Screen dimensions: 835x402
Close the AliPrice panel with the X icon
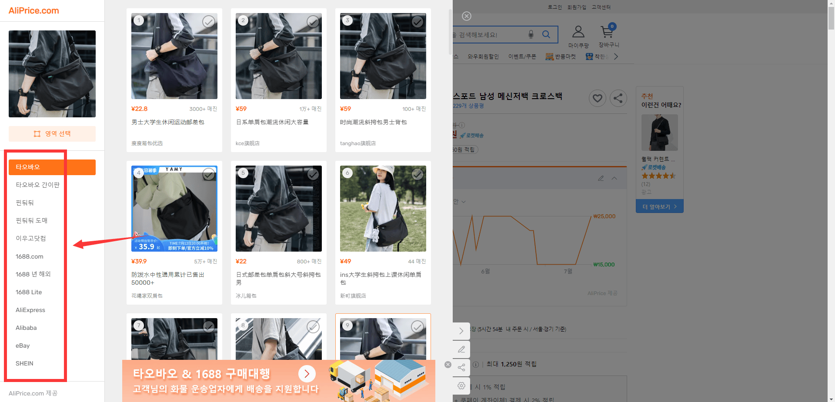[x=467, y=16]
